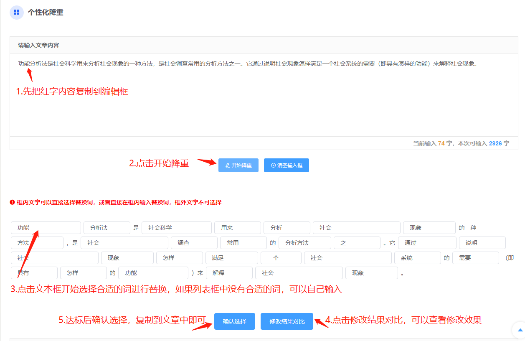Click the 请输入文章内容 panel header

(x=263, y=45)
